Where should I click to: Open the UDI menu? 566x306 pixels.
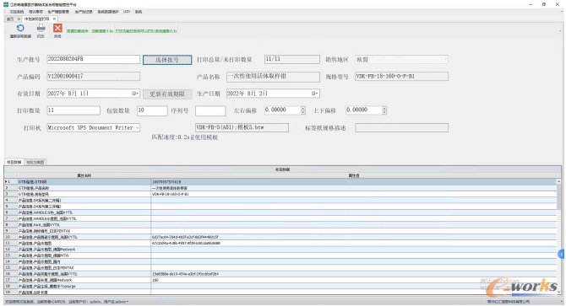tap(127, 12)
